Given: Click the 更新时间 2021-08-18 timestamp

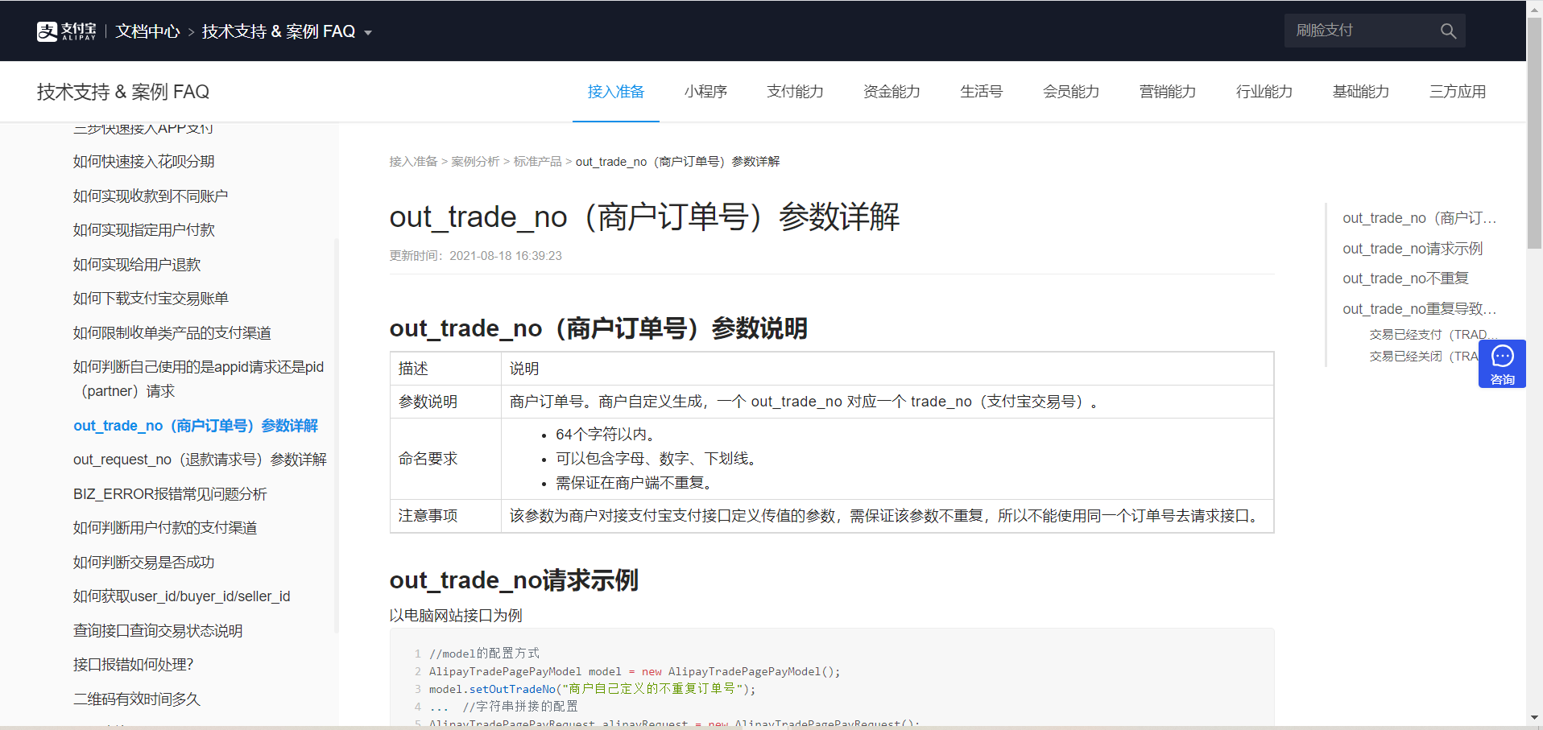Looking at the screenshot, I should tap(476, 256).
